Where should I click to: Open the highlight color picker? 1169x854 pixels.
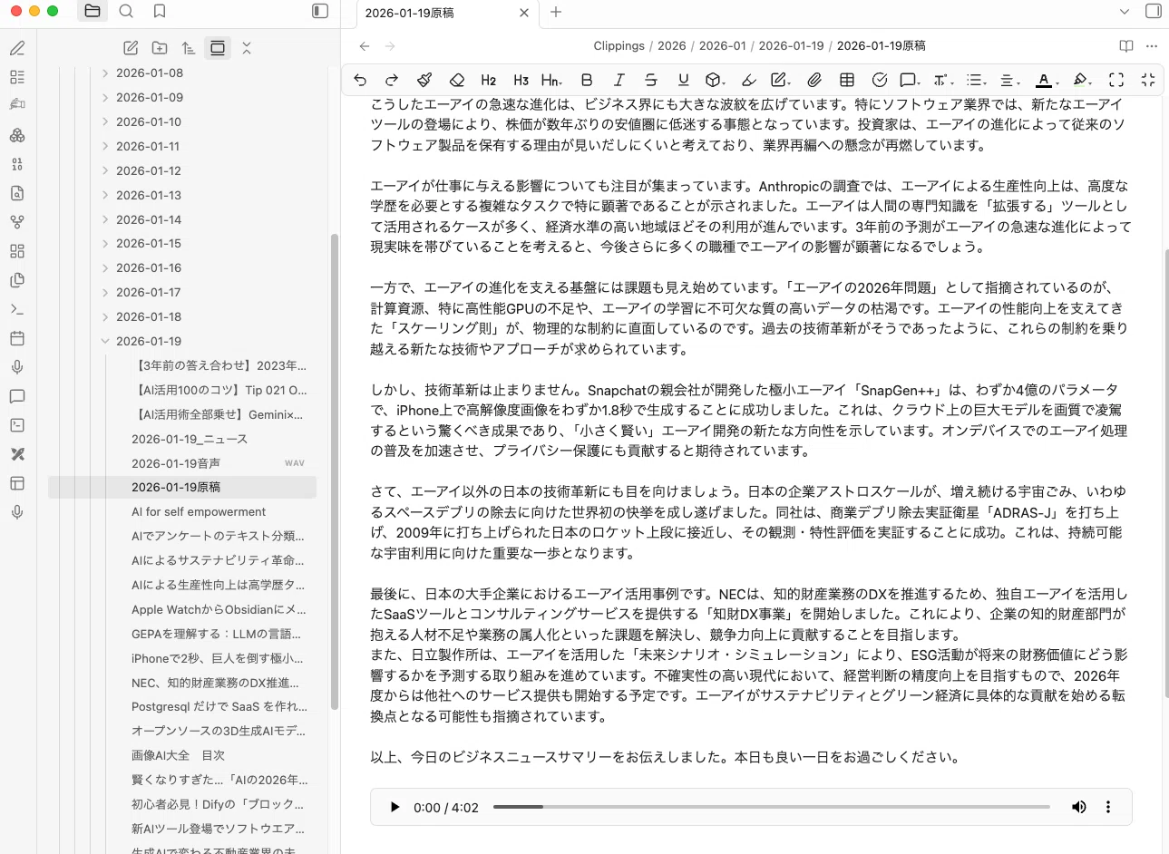(x=1082, y=80)
